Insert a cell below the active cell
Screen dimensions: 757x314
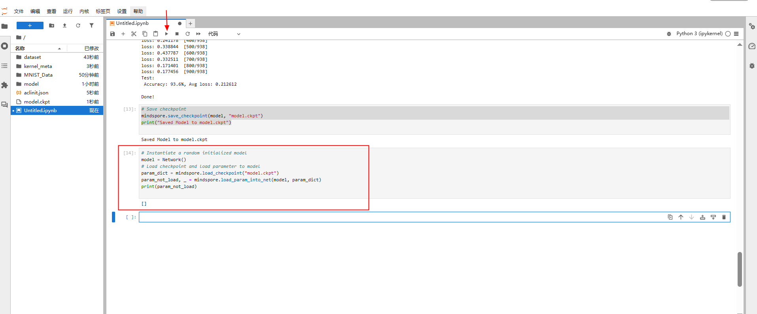713,217
